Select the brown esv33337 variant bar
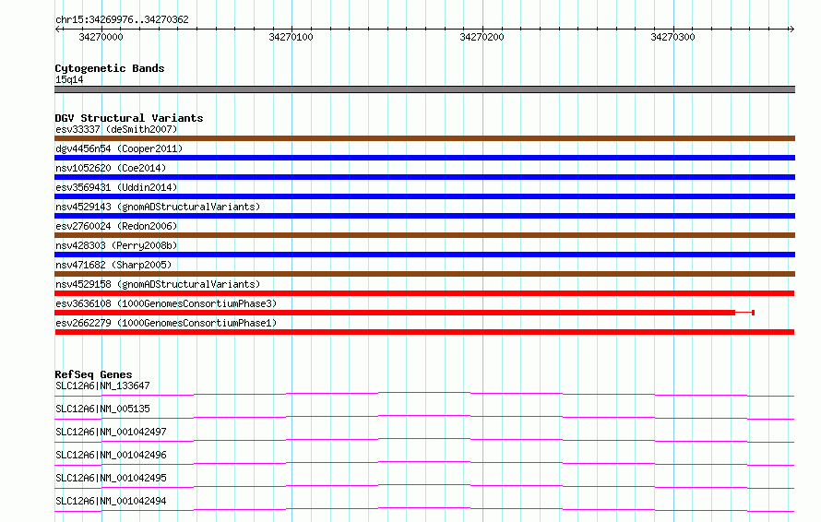Screen dimensions: 821x522 coord(424,138)
